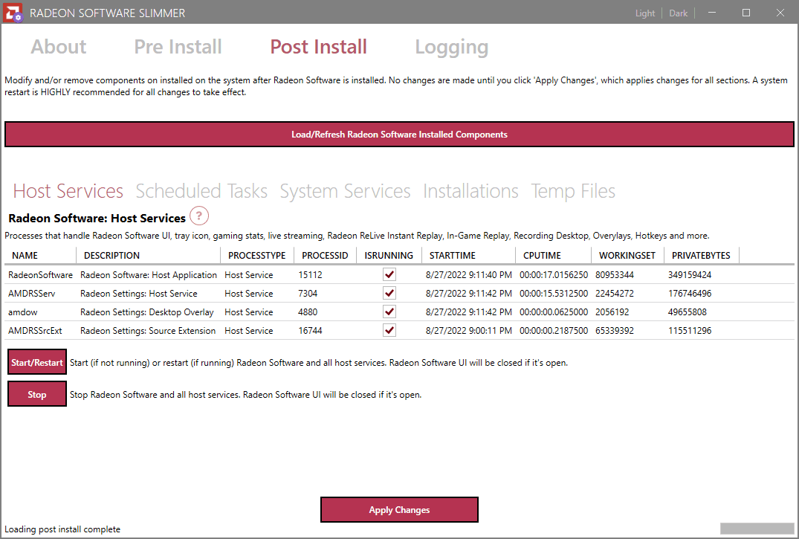Click the Radeon Software Slimmer app icon
The height and width of the screenshot is (539, 799).
point(13,13)
